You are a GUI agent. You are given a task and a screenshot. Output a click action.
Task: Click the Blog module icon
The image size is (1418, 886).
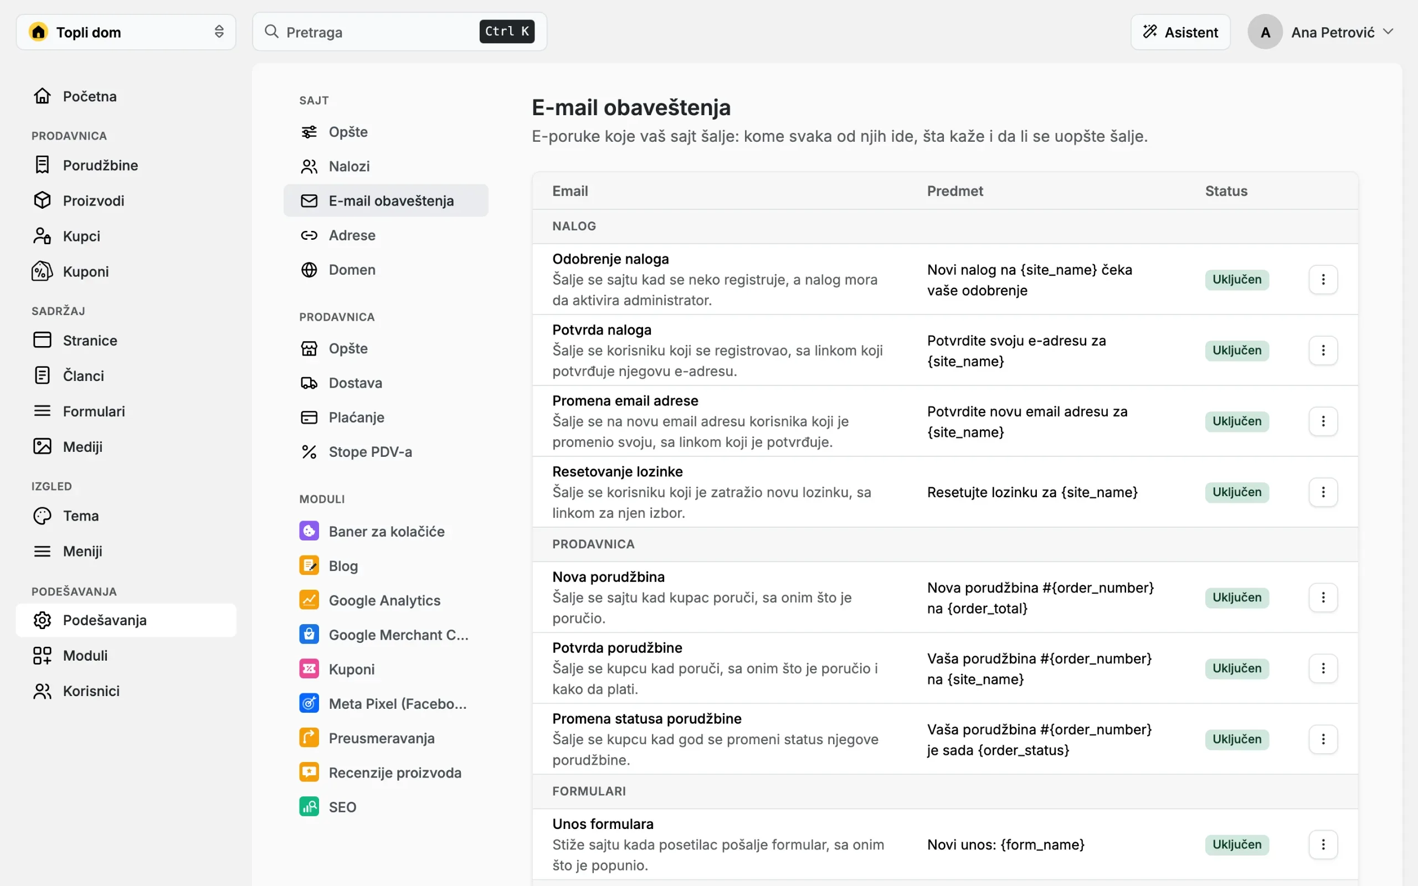[x=309, y=565]
